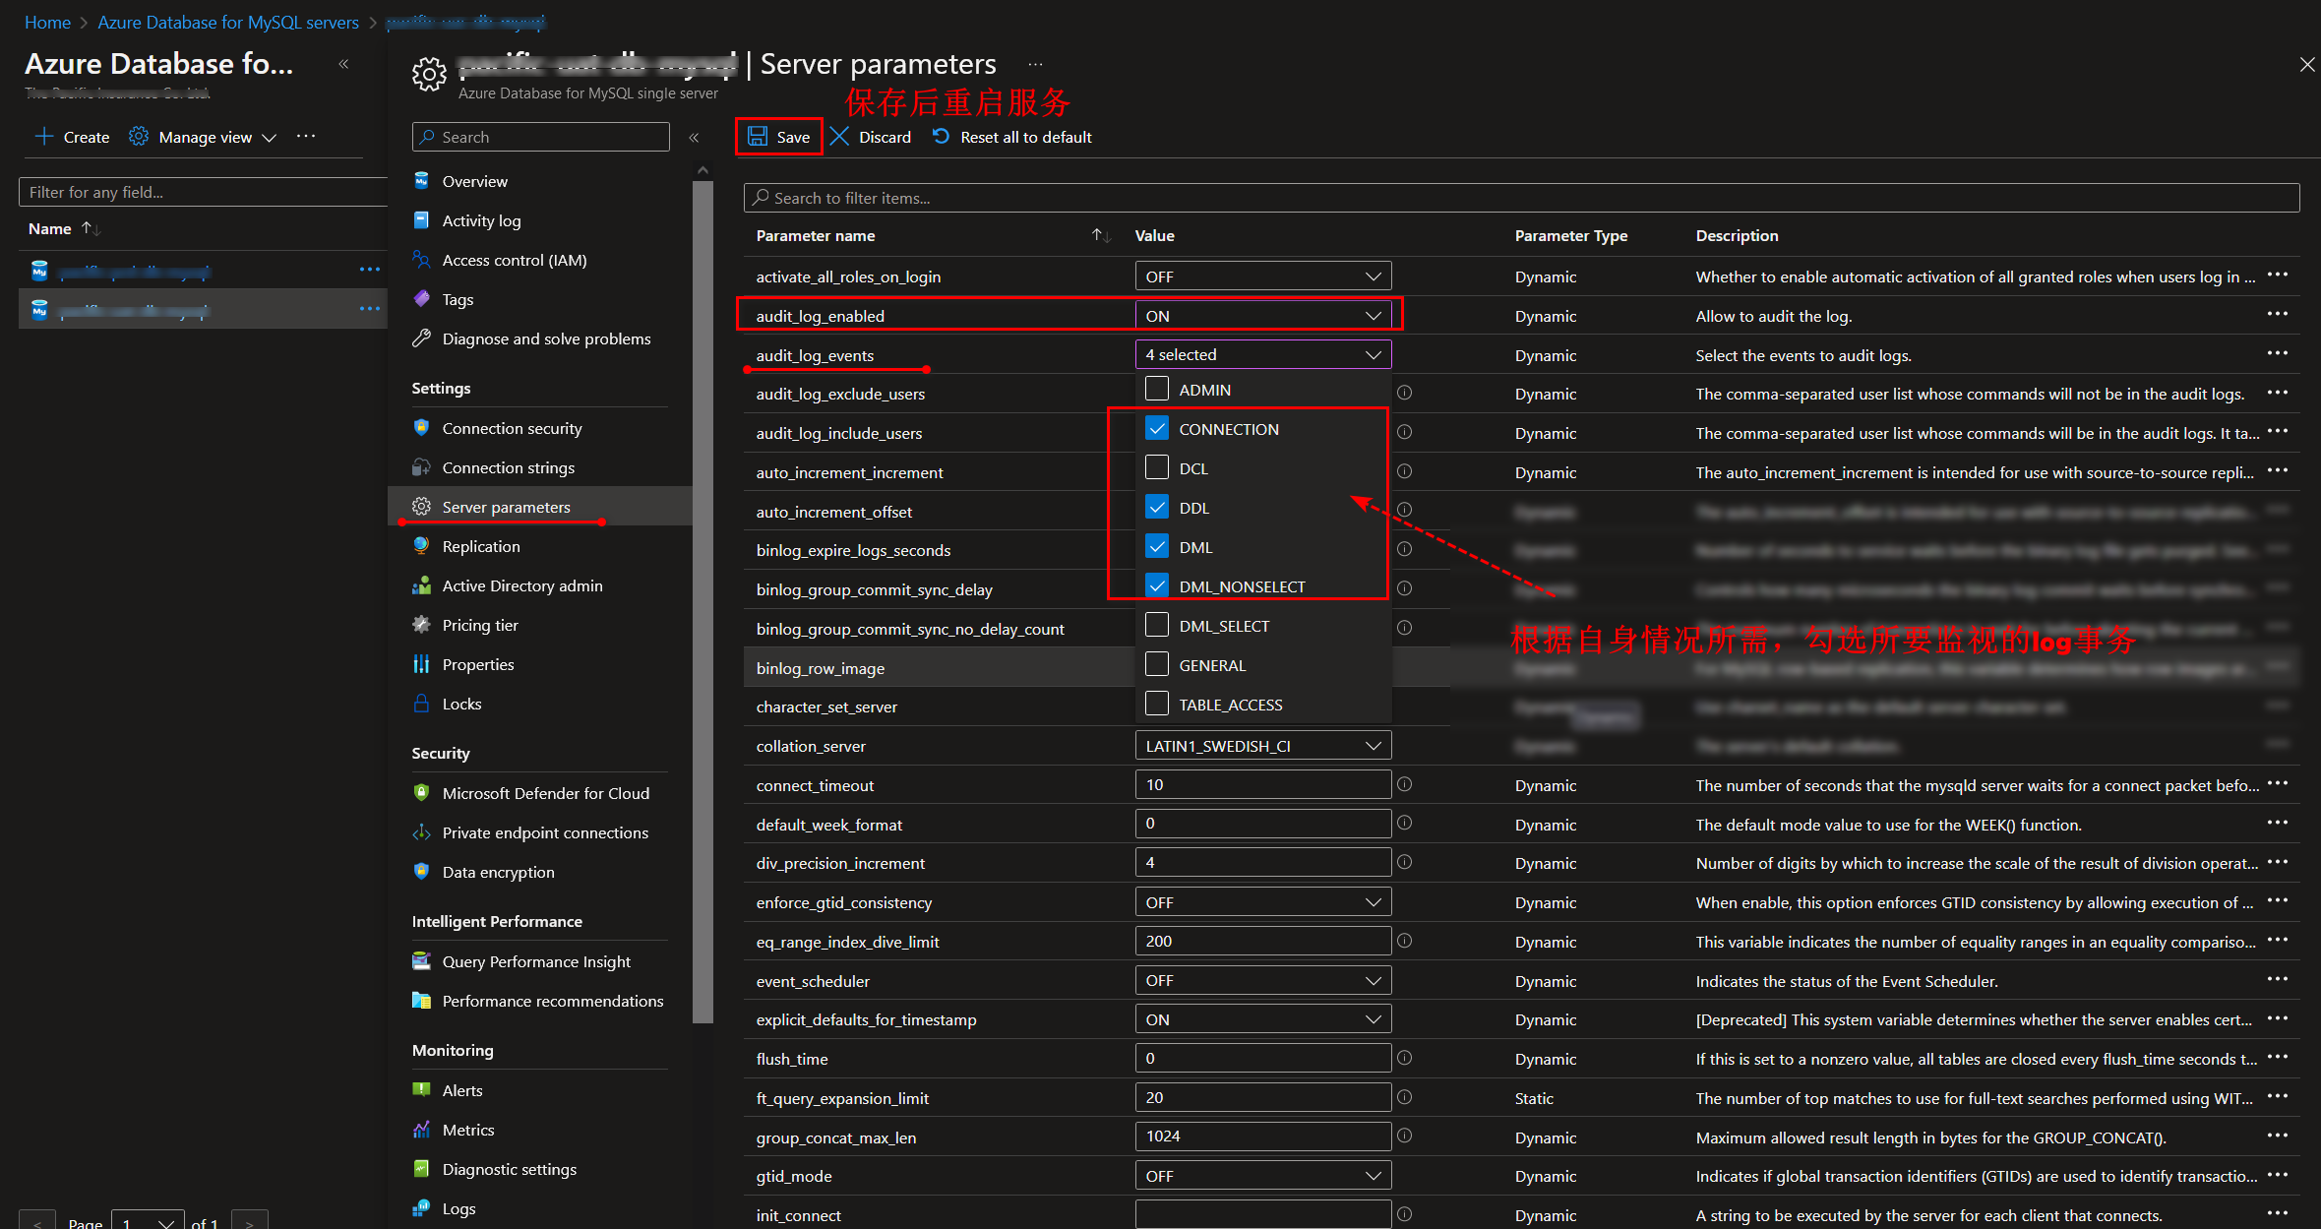Sort server list by Name column
Image resolution: width=2321 pixels, height=1229 pixels.
[x=50, y=228]
